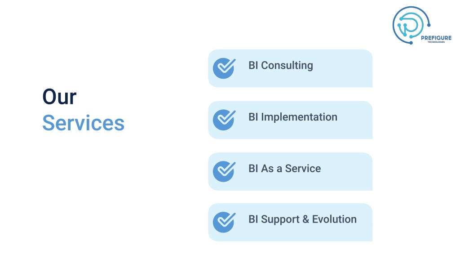The height and width of the screenshot is (259, 460).
Task: Click the checkmark icon beside BI As a Service
Action: coord(224,171)
